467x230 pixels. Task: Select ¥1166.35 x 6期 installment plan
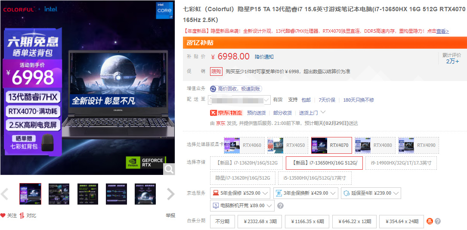tap(307, 221)
